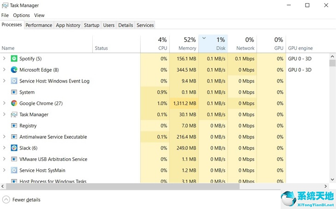Expand the Task Manager process row
The width and height of the screenshot is (336, 209).
click(x=4, y=114)
